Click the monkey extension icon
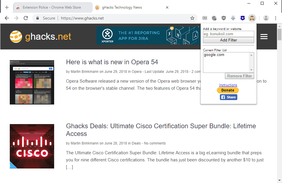Image resolution: width=282 pixels, height=183 pixels. pyautogui.click(x=252, y=18)
